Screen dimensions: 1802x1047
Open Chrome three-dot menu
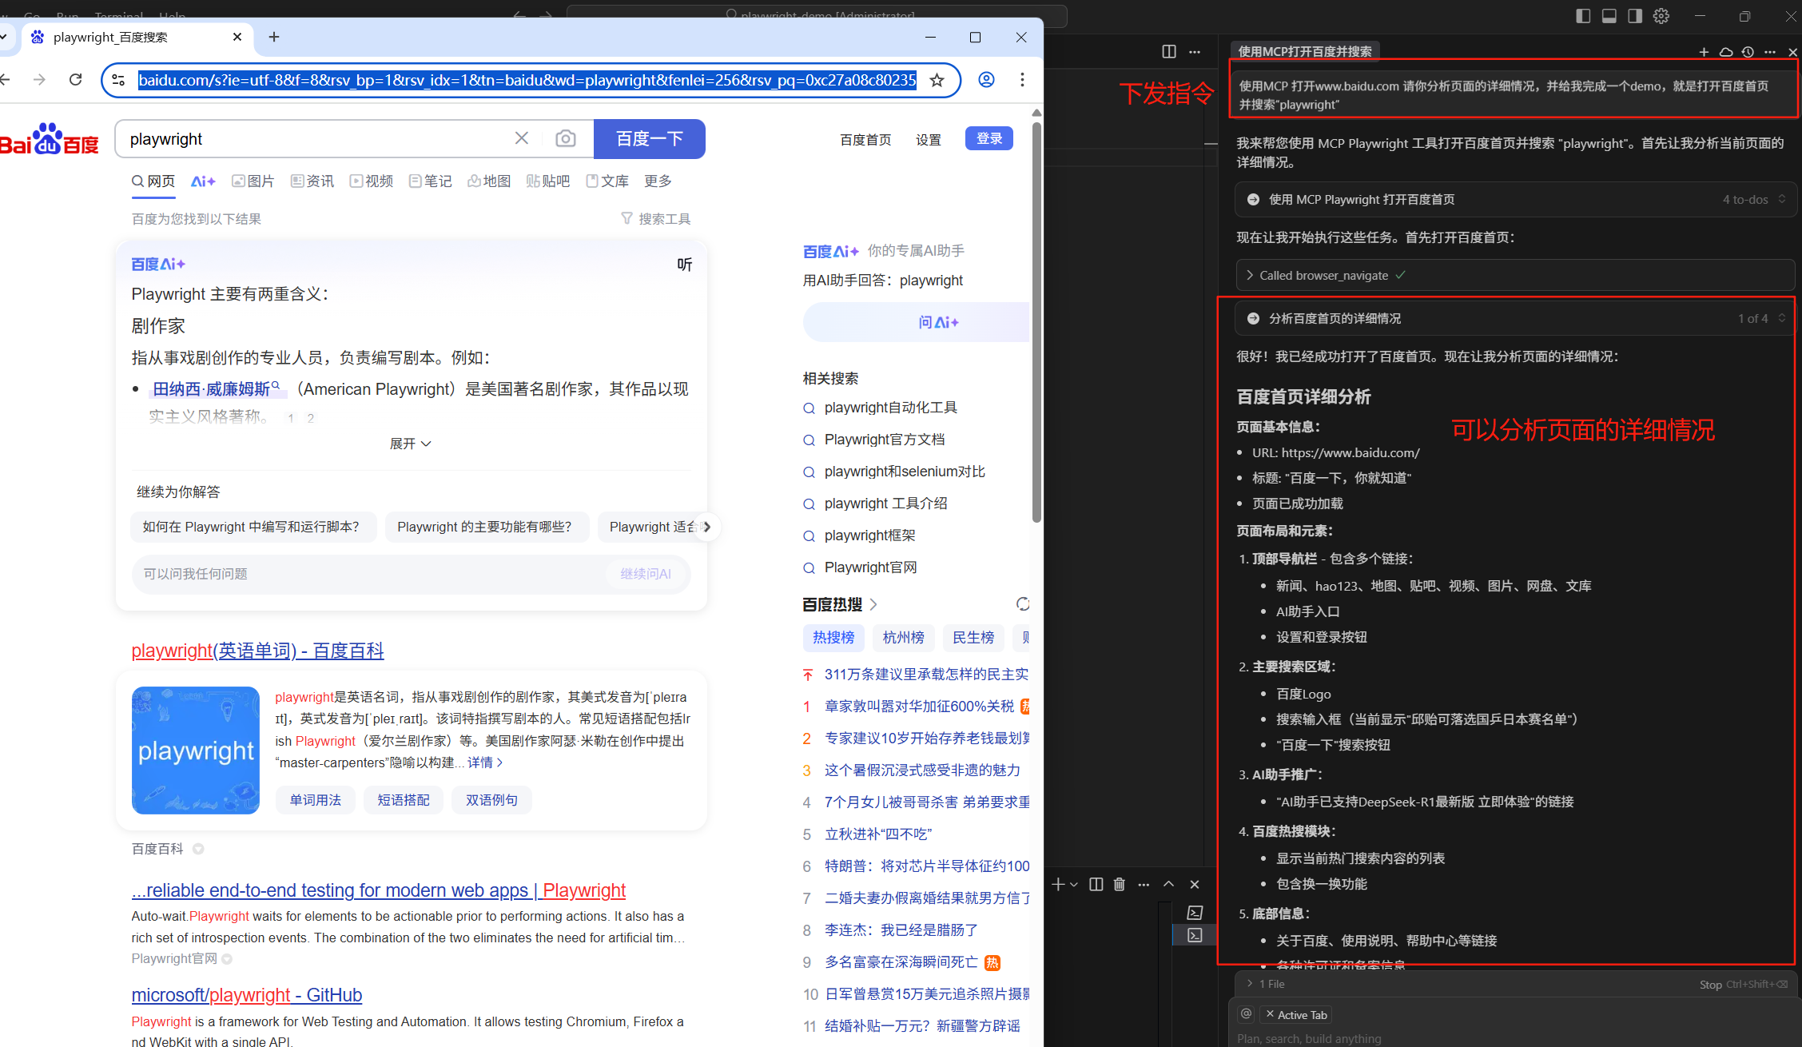[x=1022, y=80]
